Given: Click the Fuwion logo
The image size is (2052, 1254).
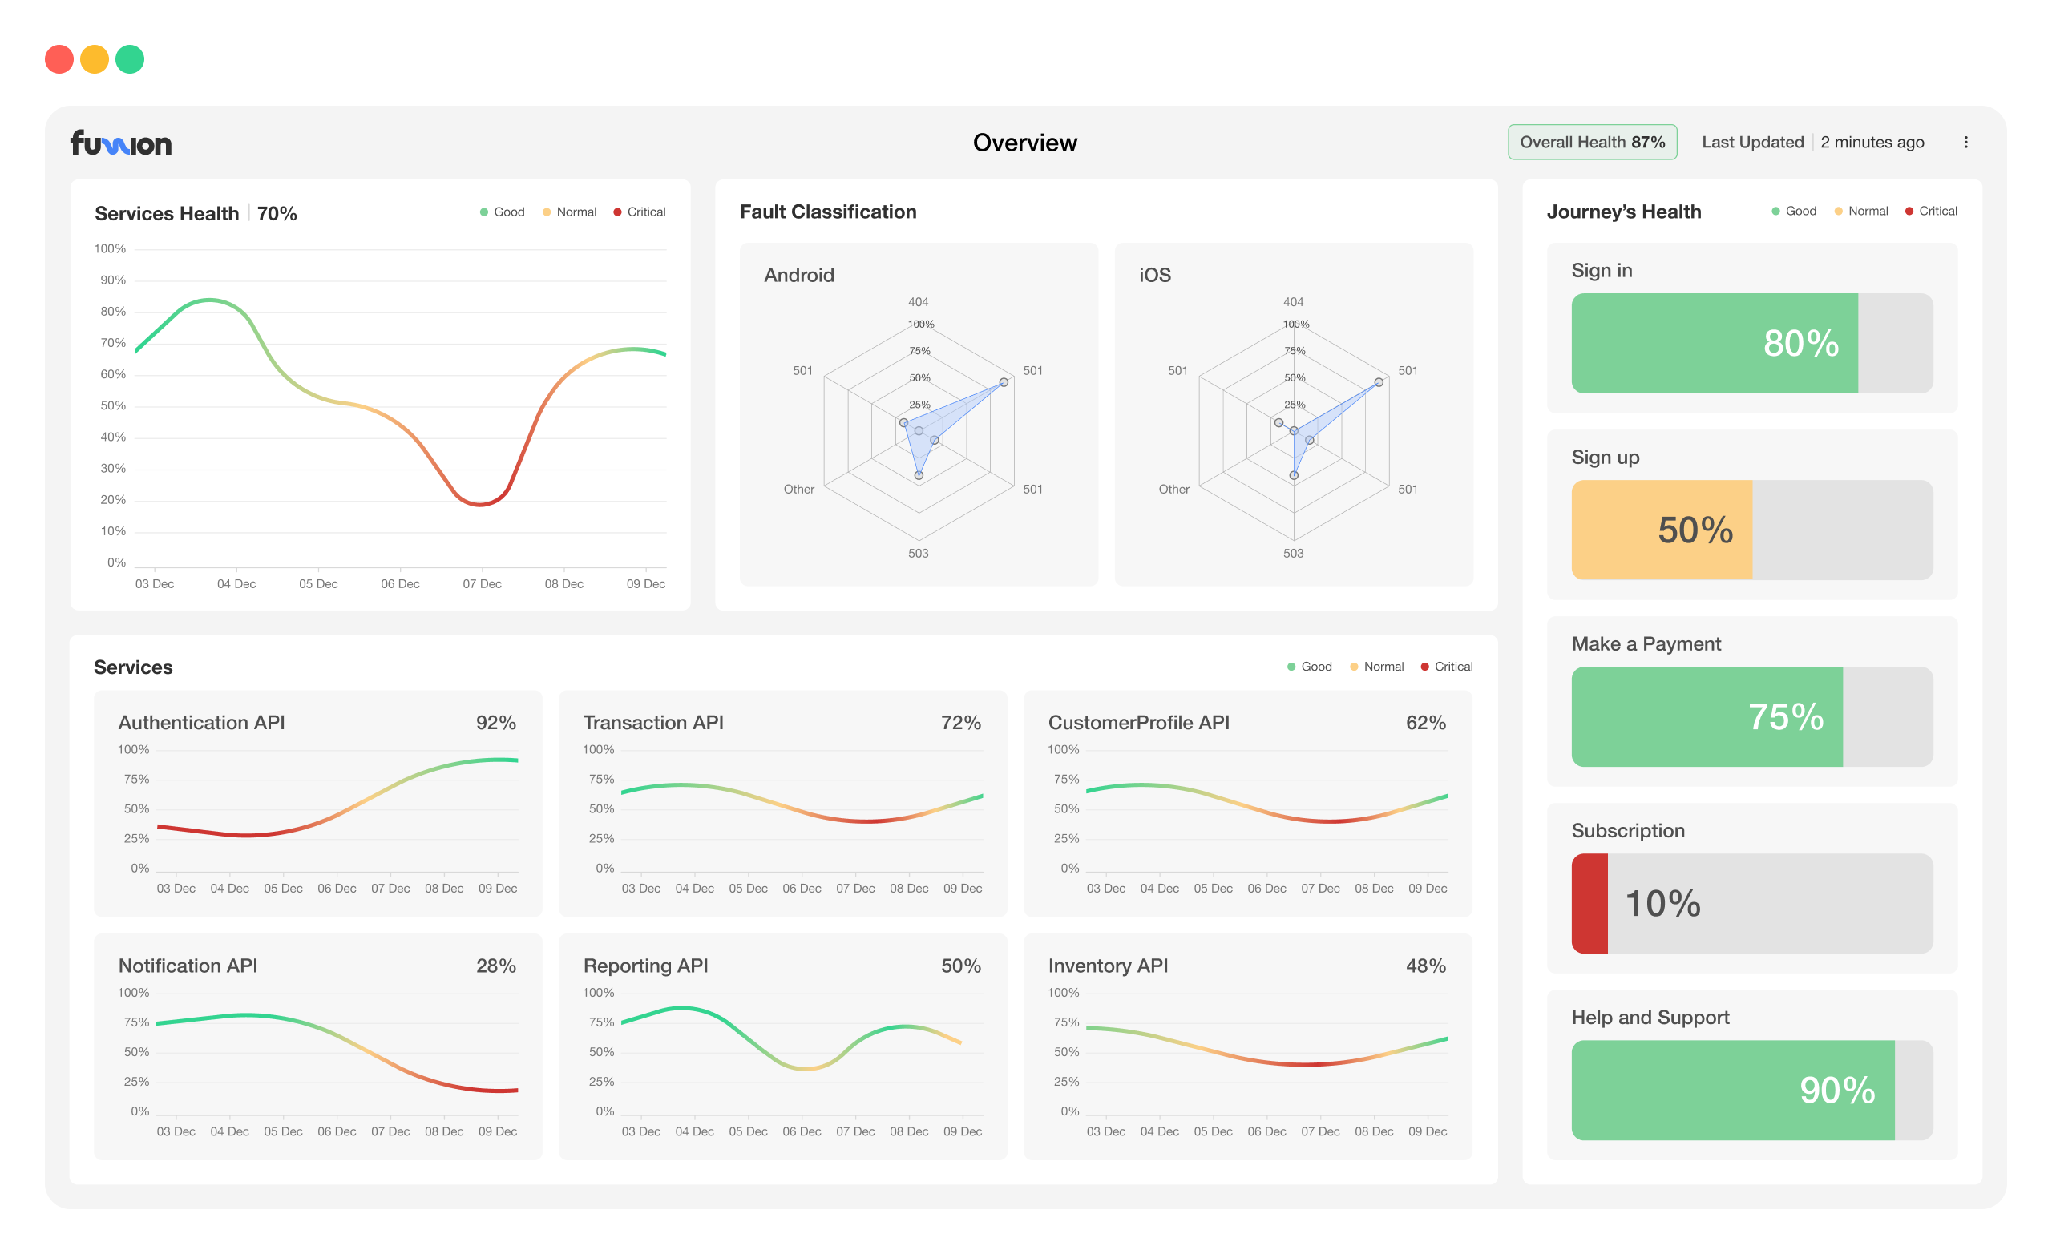Looking at the screenshot, I should [121, 143].
